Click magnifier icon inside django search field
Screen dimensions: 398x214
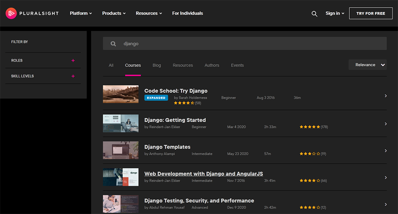pyautogui.click(x=113, y=44)
